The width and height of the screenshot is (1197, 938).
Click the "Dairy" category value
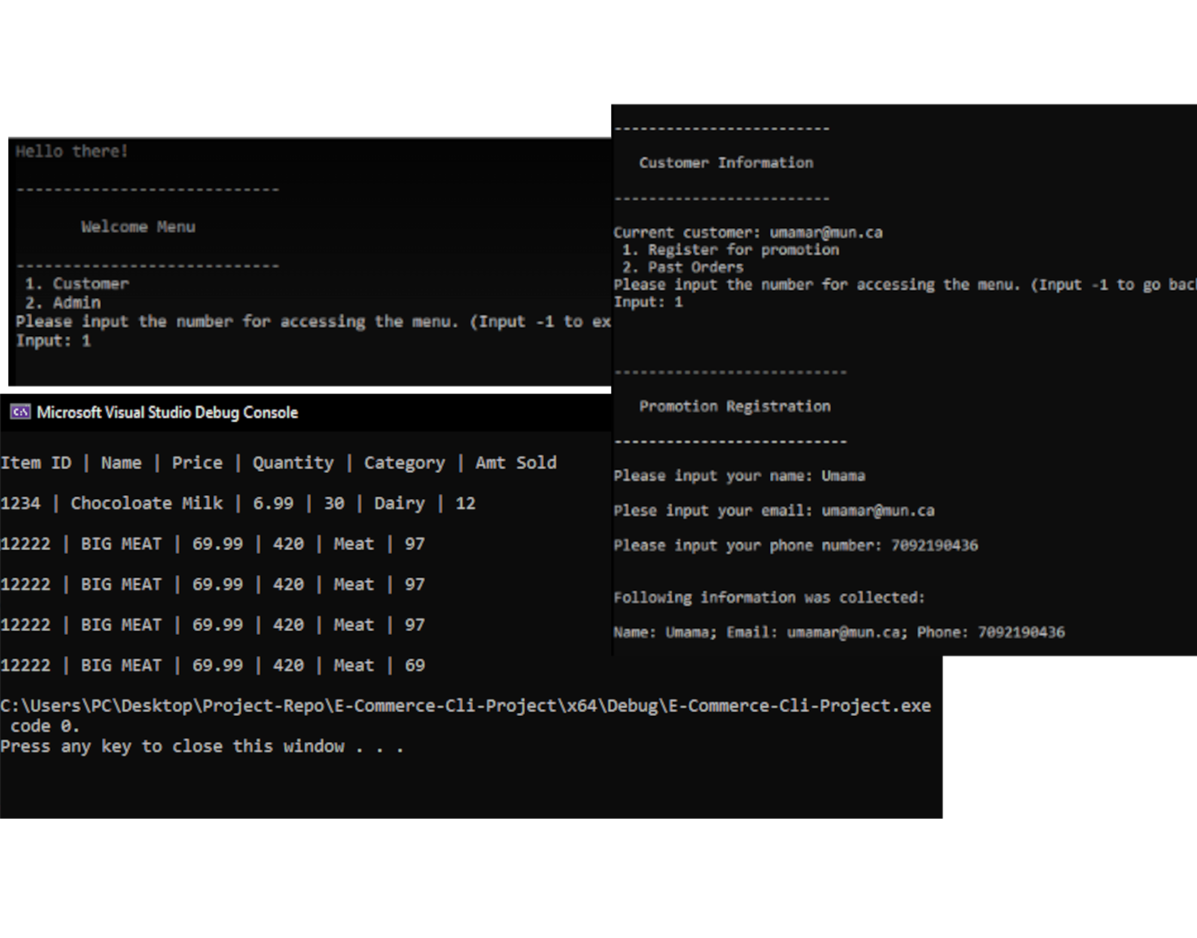tap(400, 504)
